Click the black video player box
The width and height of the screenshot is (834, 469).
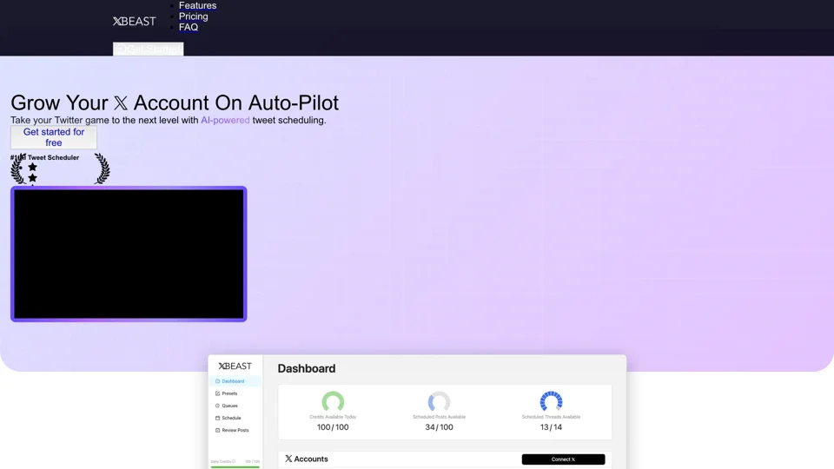[x=129, y=254]
